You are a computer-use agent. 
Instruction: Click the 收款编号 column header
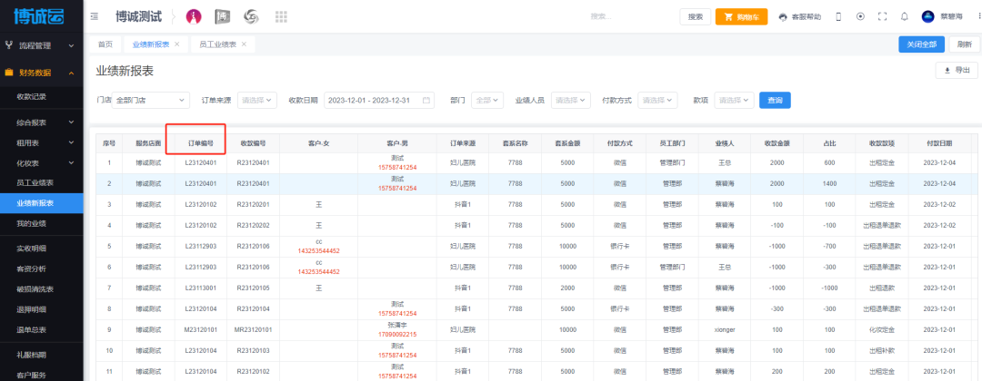253,143
